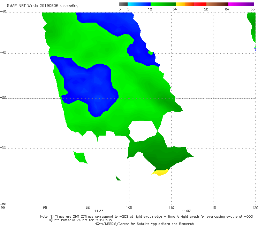The height and width of the screenshot is (226, 258).
Task: Select the yellow segment of the color bar
Action: click(181, 4)
